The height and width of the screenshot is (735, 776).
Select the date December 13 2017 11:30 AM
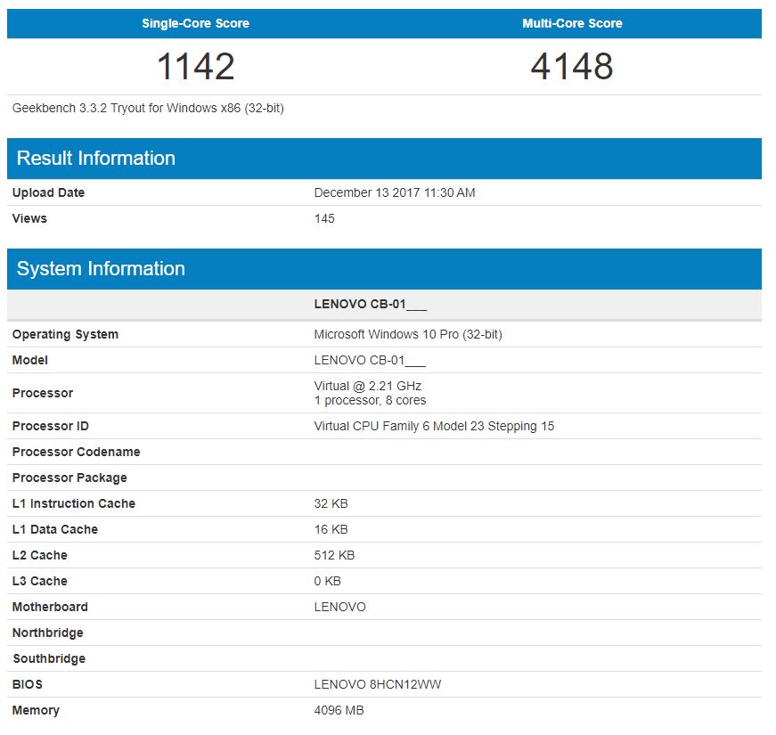395,192
